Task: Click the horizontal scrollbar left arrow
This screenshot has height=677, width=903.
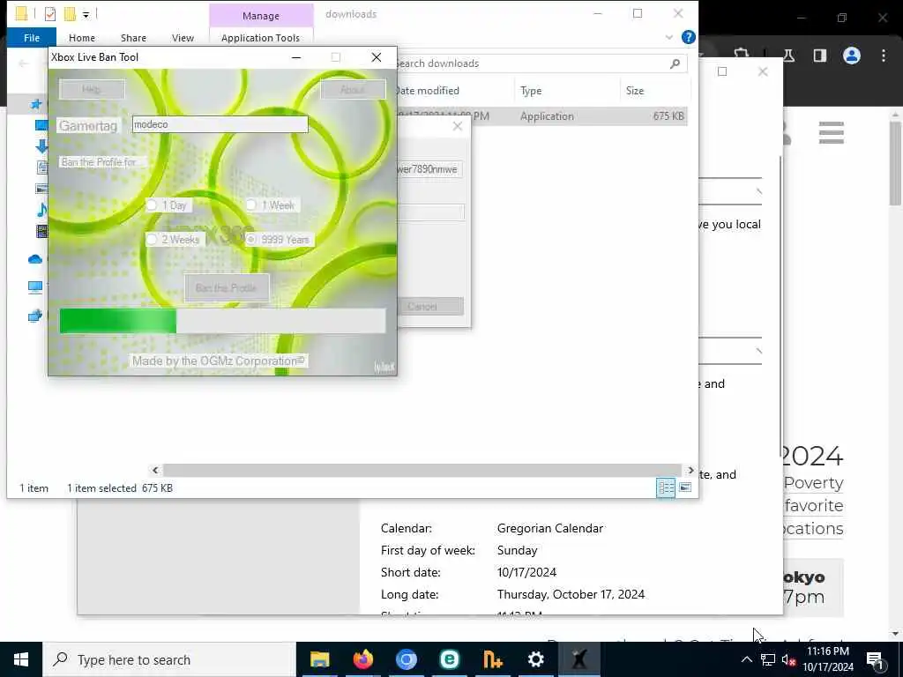Action: click(155, 471)
